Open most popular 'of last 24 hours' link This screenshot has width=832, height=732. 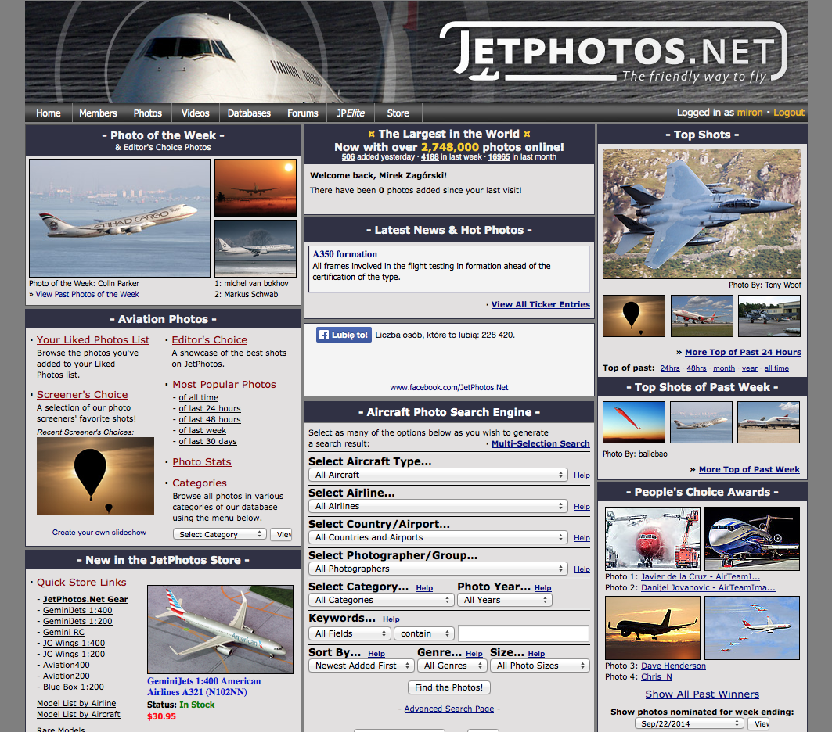tap(210, 409)
